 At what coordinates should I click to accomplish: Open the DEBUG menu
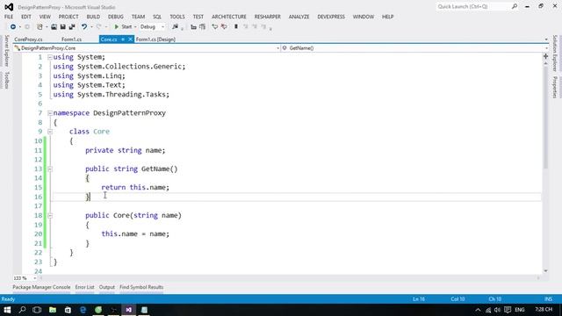[x=115, y=17]
